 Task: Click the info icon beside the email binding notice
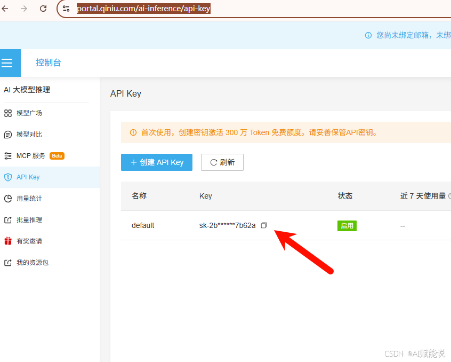click(x=368, y=35)
